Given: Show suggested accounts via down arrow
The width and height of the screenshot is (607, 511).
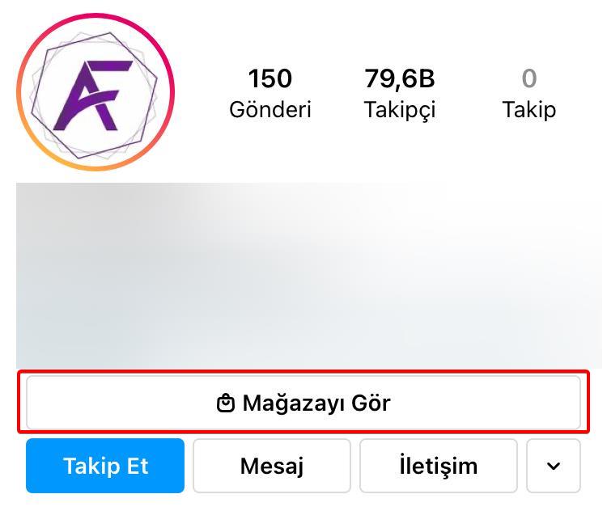Looking at the screenshot, I should tap(554, 466).
